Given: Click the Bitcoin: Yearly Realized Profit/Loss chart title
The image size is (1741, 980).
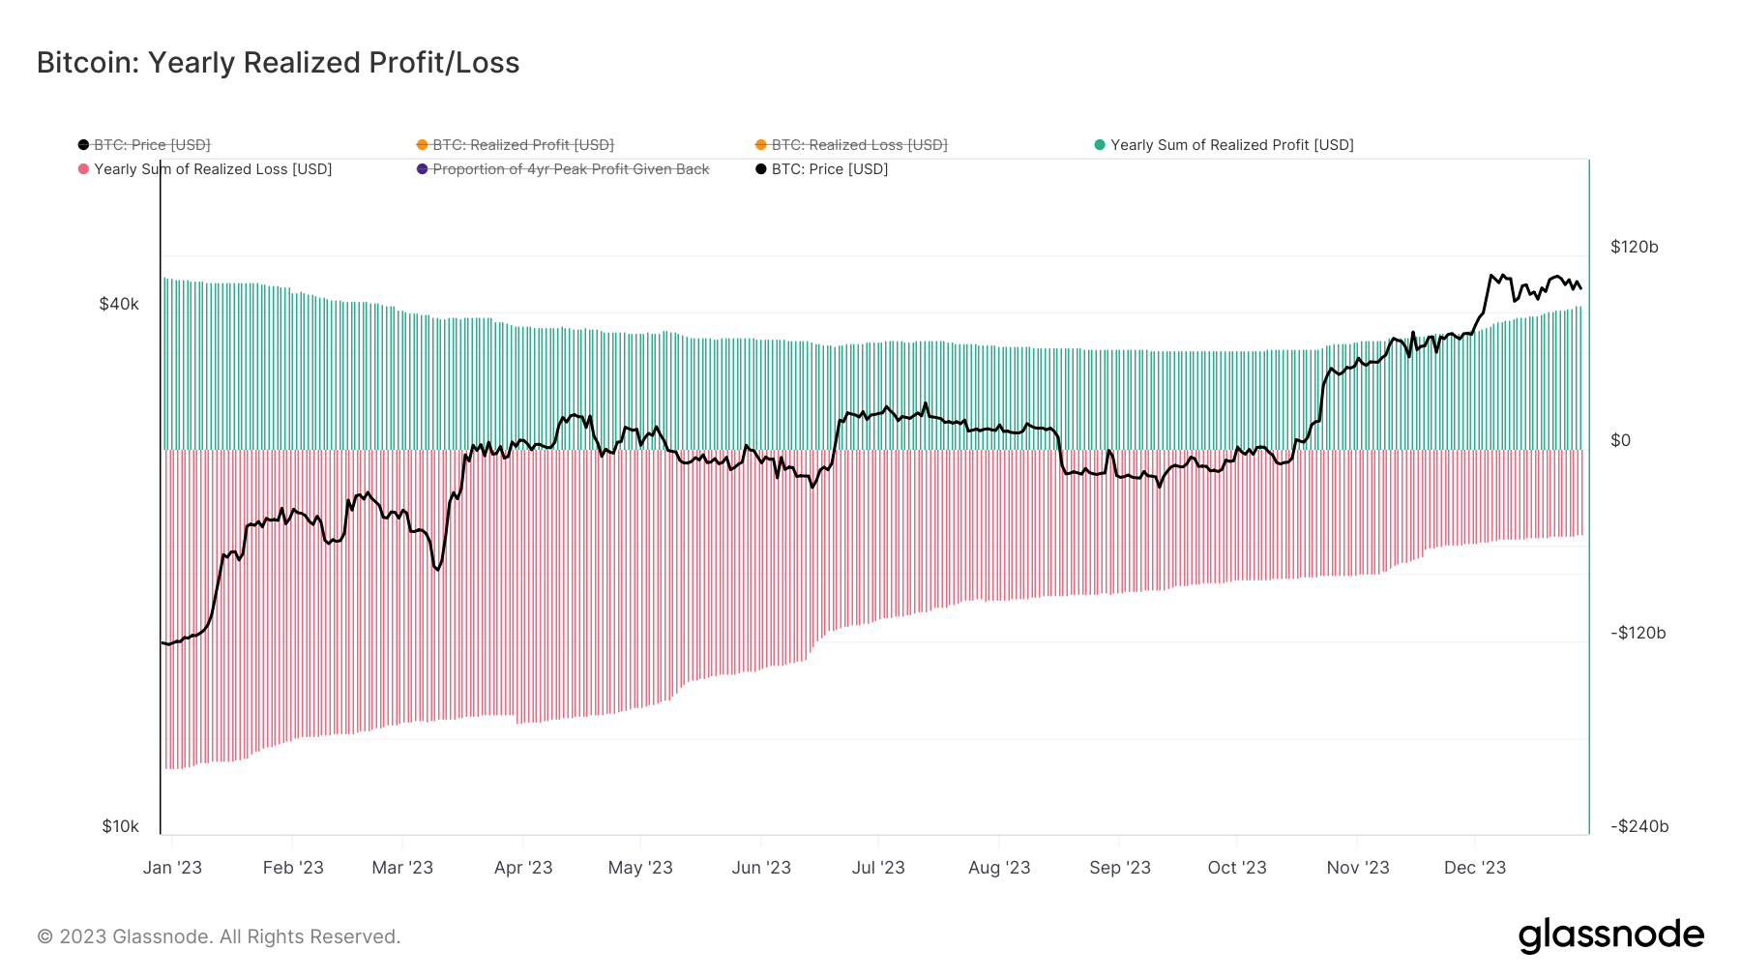Looking at the screenshot, I should tap(279, 63).
